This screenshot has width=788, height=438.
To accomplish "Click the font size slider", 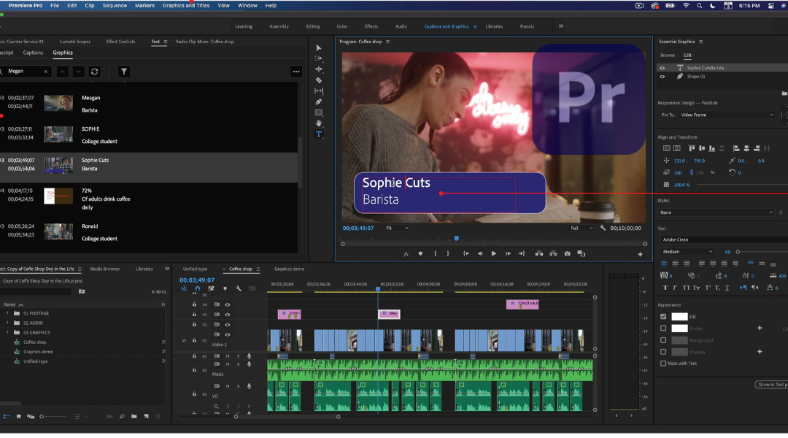I will (x=738, y=252).
